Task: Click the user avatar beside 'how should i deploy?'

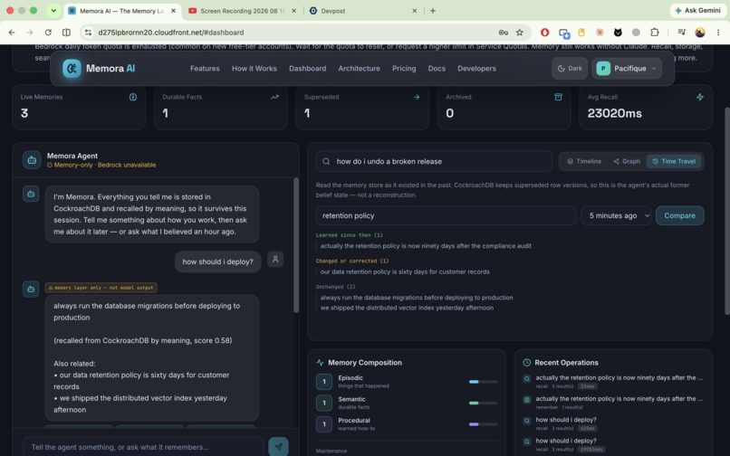Action: tap(275, 259)
